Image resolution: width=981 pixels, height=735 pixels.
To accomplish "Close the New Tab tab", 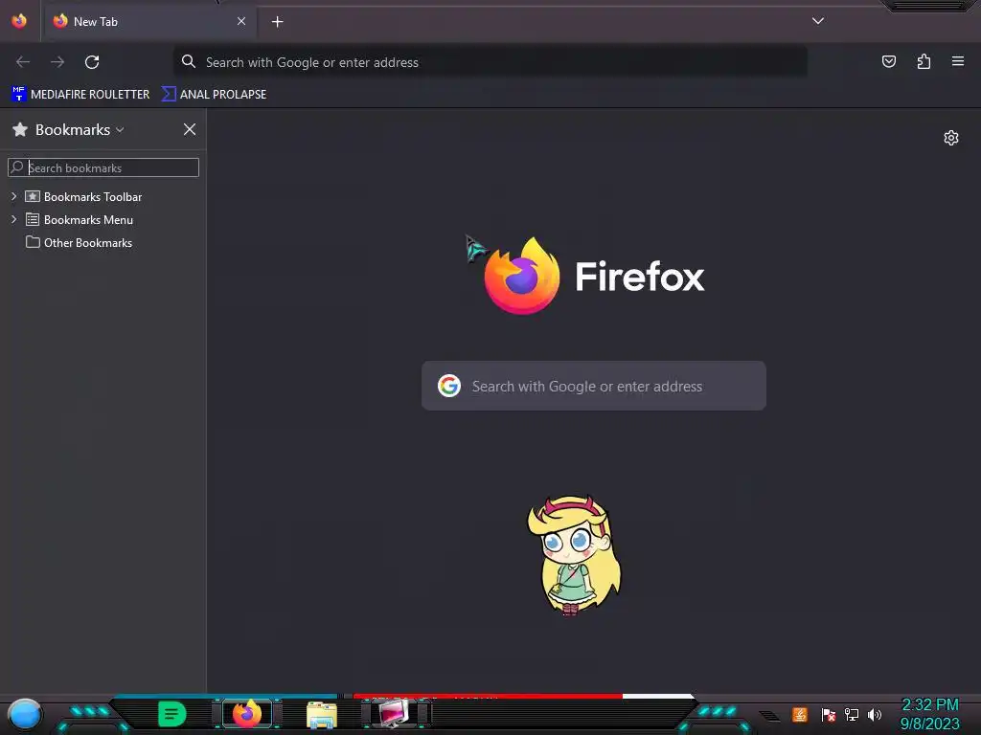I will (241, 21).
